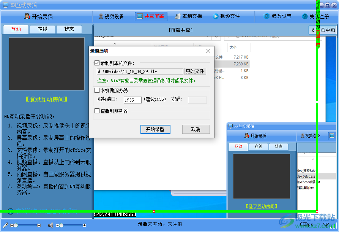
Task: Open the 本地文档 document source
Action: [x=188, y=16]
